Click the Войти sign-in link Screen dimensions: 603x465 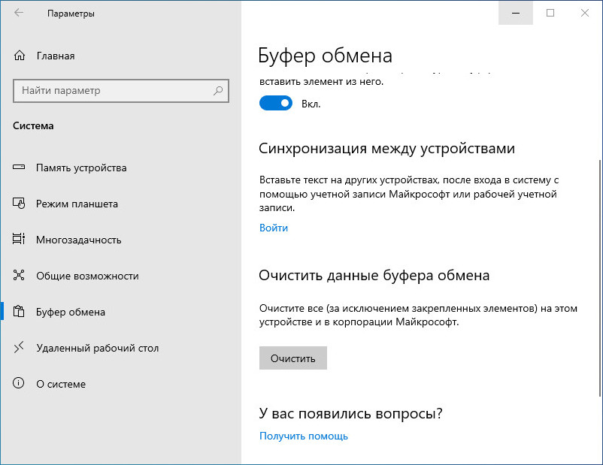(x=274, y=228)
